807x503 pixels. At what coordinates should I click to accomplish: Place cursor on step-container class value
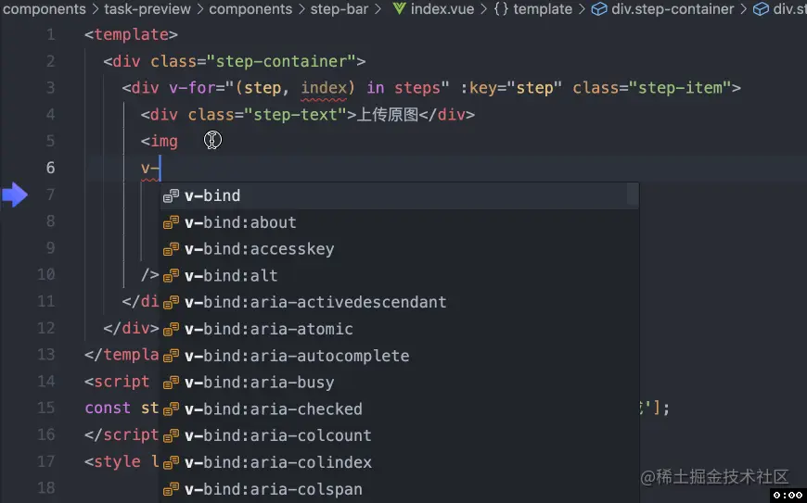click(x=281, y=61)
